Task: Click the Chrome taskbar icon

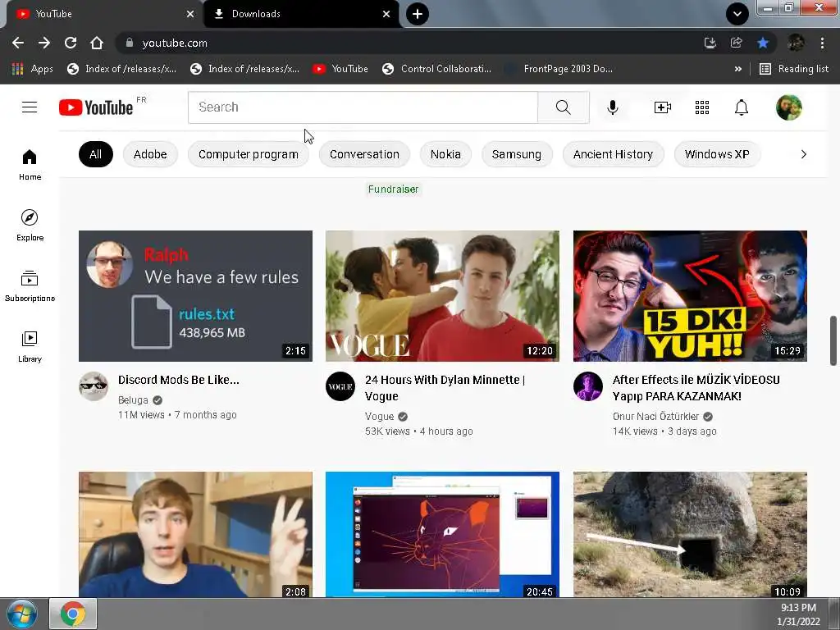Action: [73, 614]
